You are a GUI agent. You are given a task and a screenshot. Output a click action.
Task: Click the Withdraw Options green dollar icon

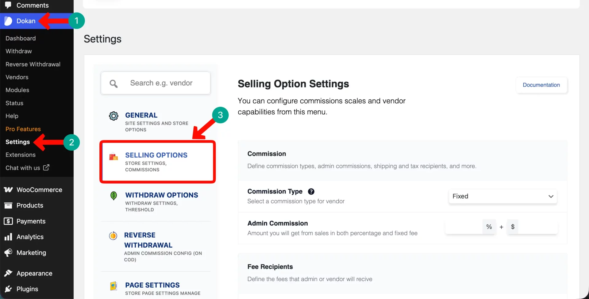click(114, 196)
